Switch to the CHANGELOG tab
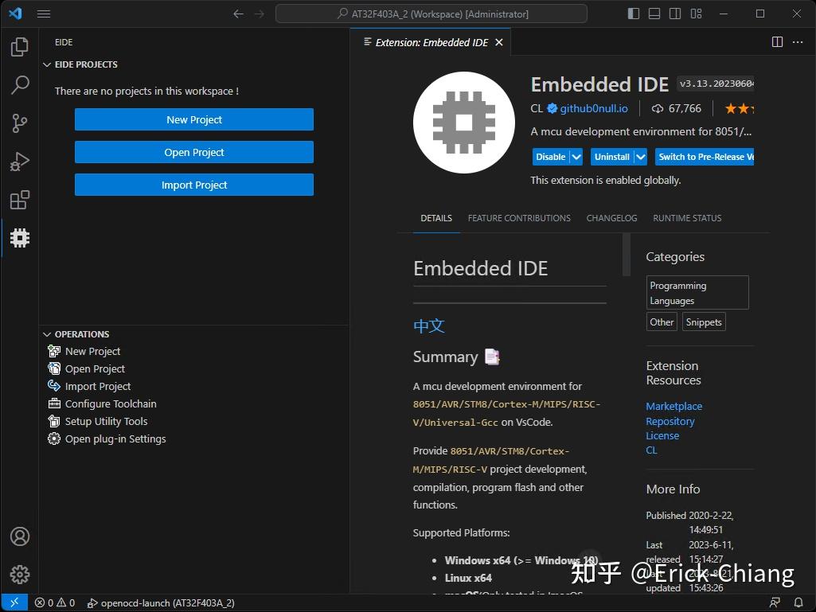Screen dimensions: 816x612 tap(611, 217)
